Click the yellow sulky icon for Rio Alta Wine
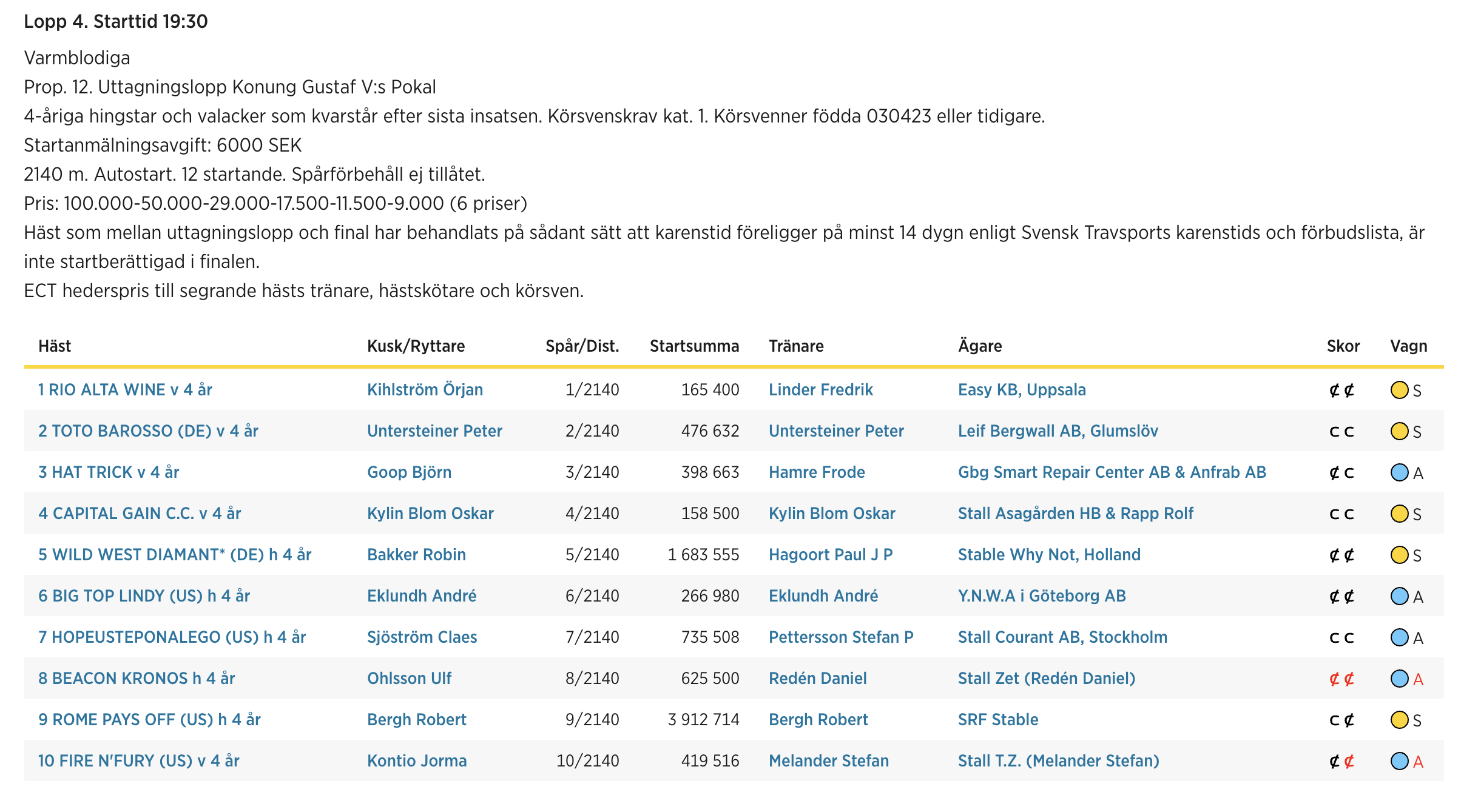 (x=1399, y=390)
